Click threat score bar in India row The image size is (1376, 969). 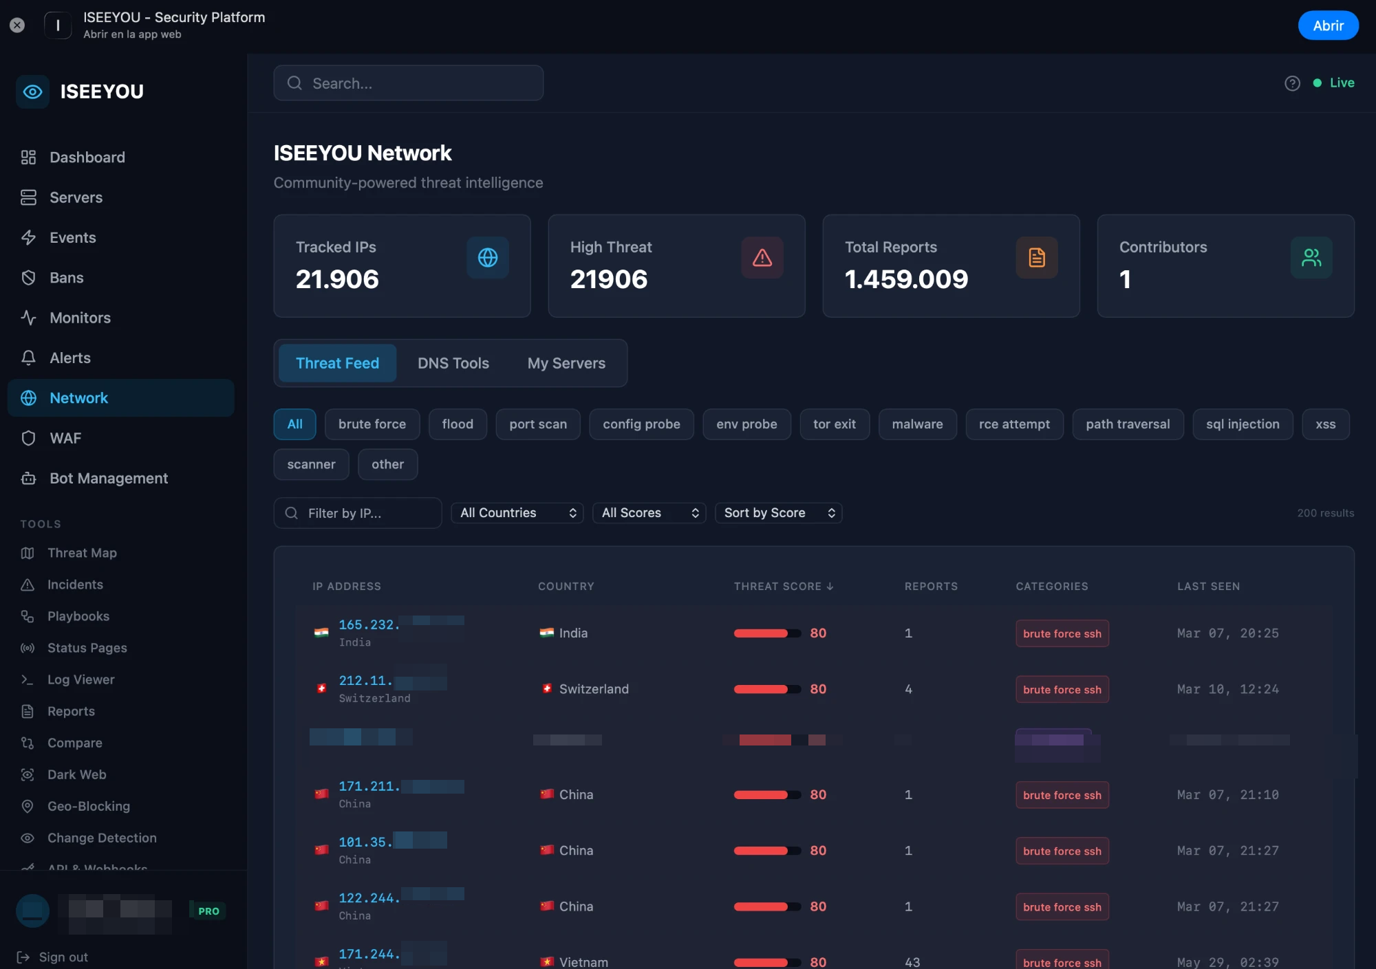[x=767, y=633]
